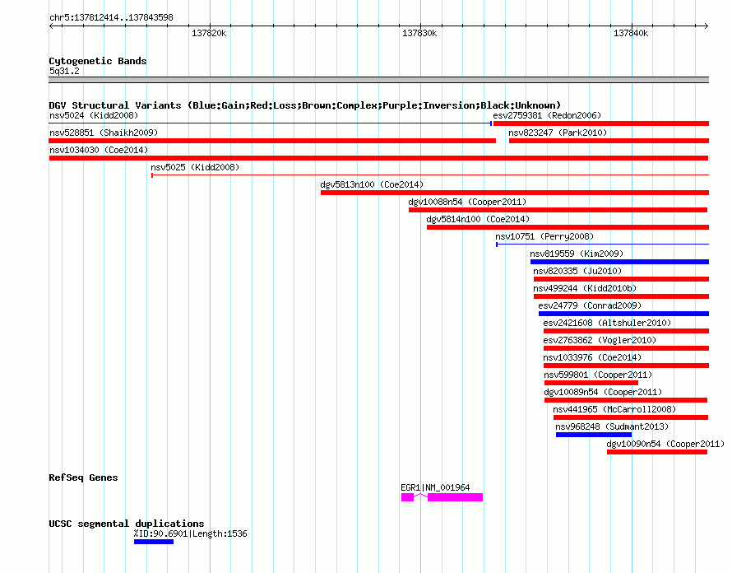The image size is (732, 573).
Task: Select the esv2421608 (Altshuler2010) label
Action: tap(607, 323)
